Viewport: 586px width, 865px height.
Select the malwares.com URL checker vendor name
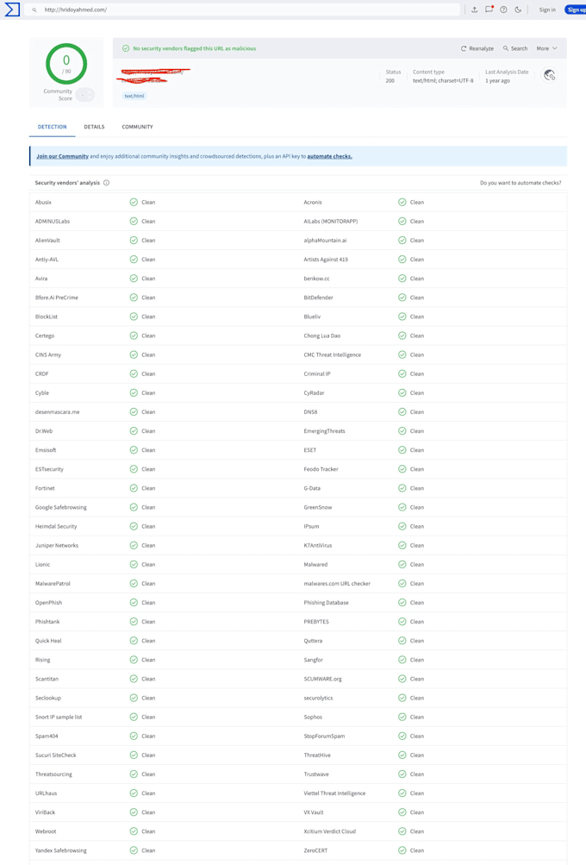(337, 584)
